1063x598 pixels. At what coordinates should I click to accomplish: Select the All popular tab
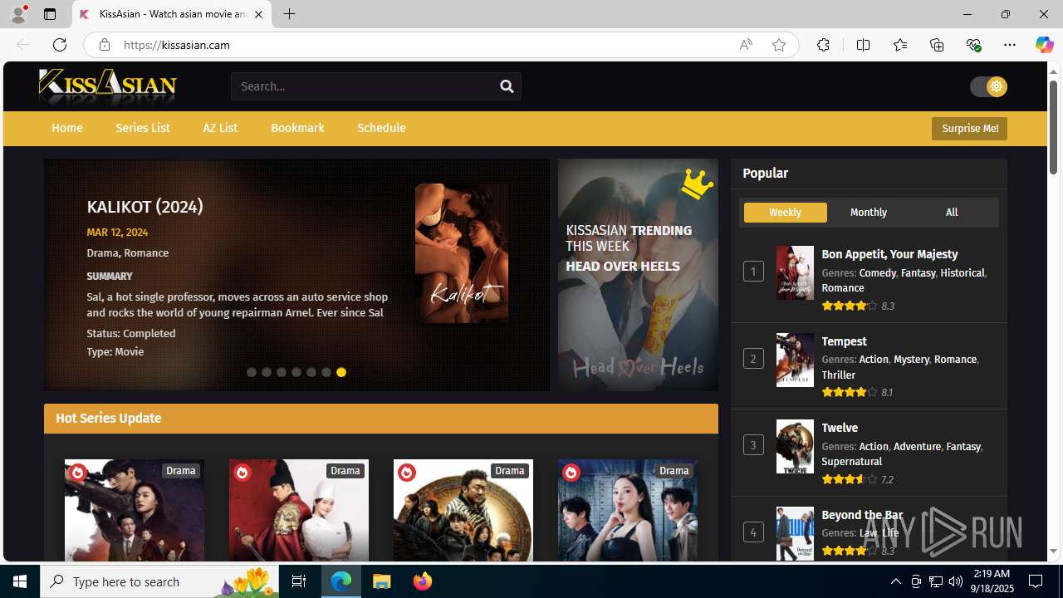[952, 213]
